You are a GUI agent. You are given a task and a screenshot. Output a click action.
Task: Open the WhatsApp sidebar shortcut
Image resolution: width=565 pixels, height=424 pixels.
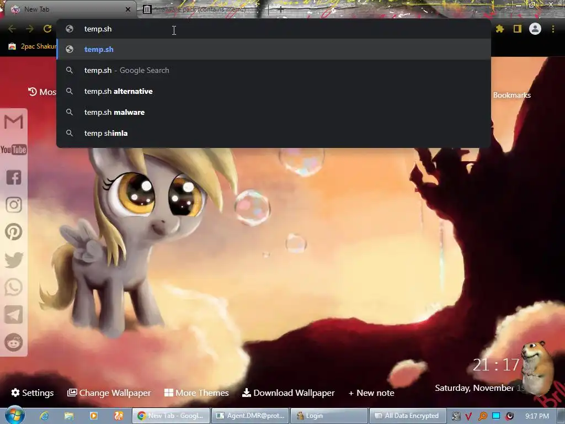click(14, 287)
